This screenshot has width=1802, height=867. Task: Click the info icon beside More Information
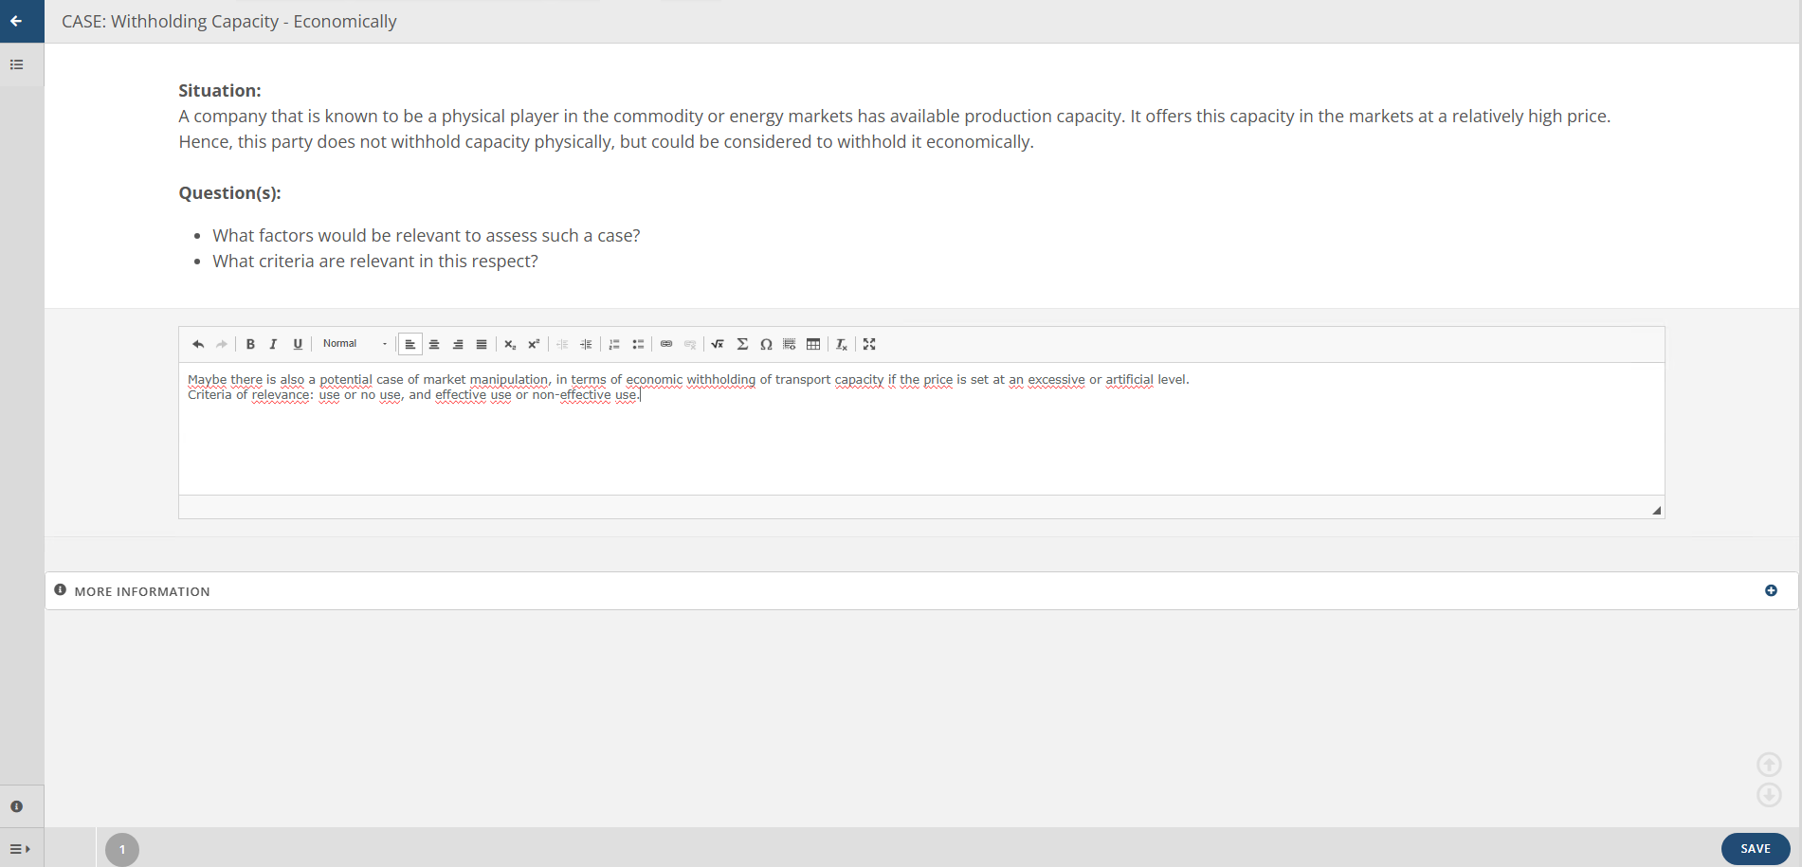[61, 590]
